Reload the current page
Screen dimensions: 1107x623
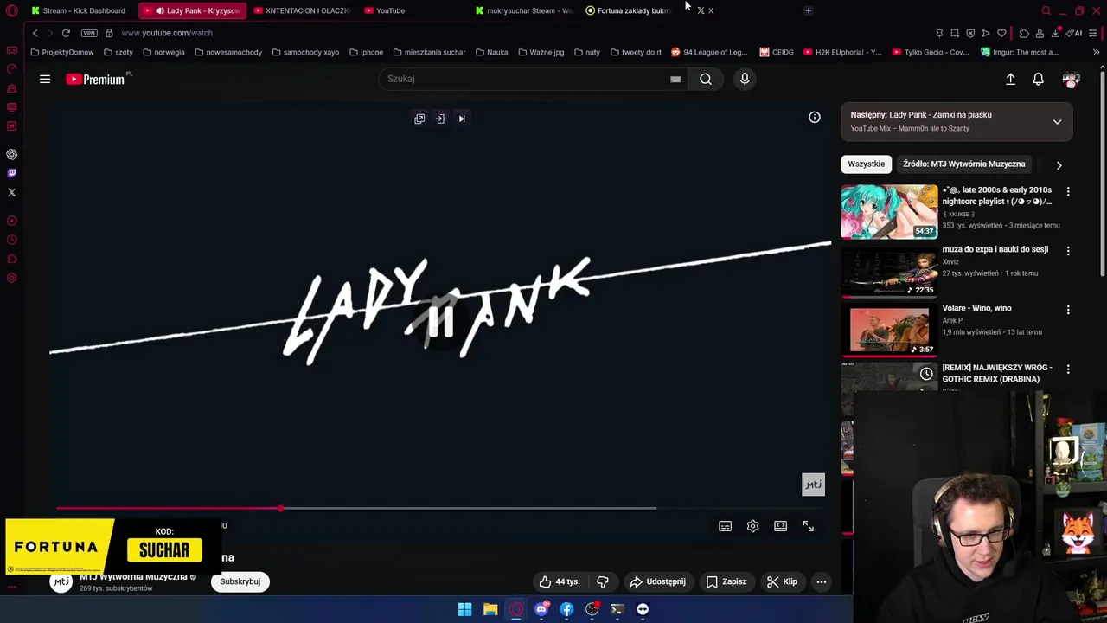(66, 33)
